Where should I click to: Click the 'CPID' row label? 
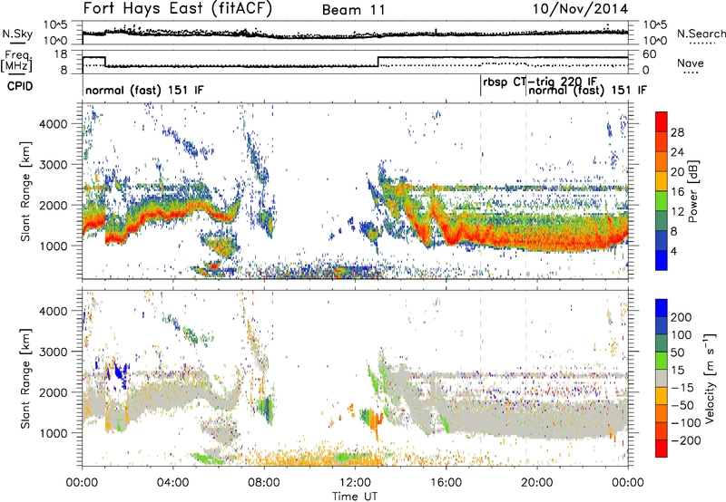coord(20,86)
